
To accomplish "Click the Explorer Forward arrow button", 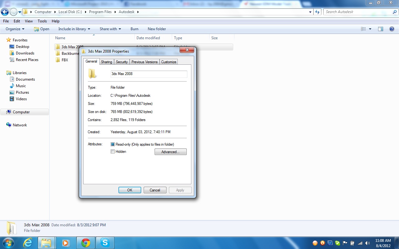I will 13,12.
